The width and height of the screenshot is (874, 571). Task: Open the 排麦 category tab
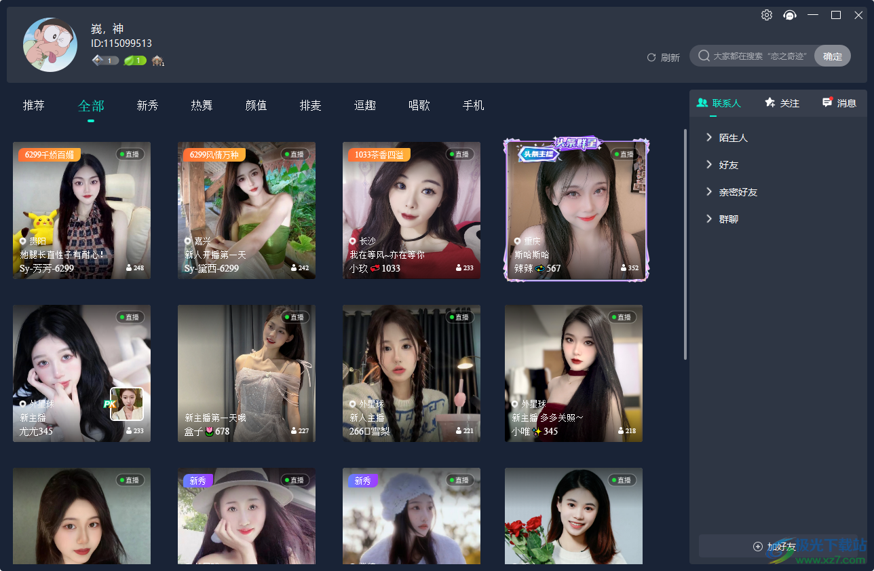pyautogui.click(x=310, y=105)
